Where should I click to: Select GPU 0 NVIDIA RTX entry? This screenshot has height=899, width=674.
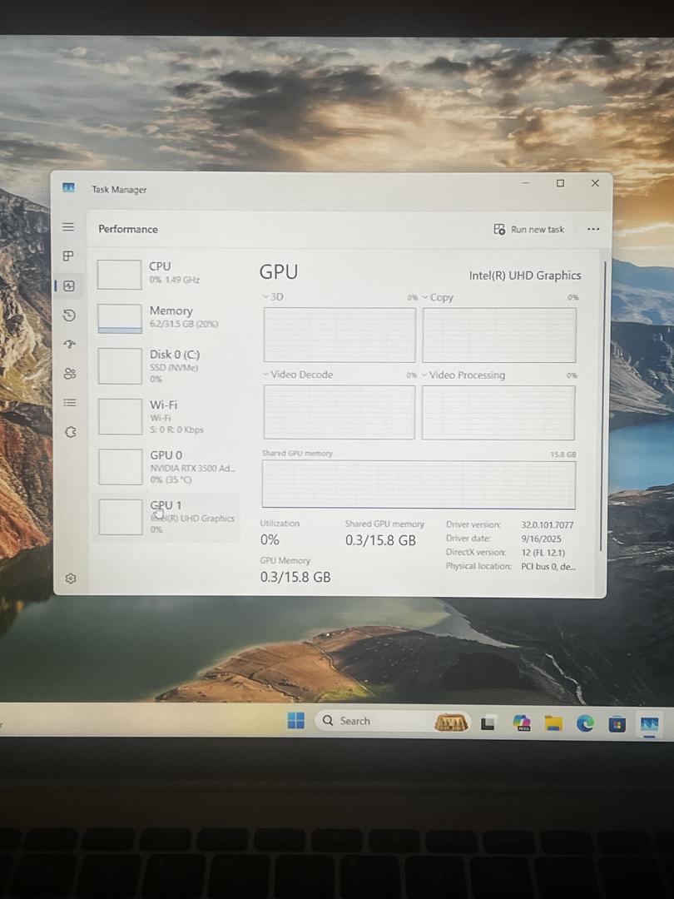[166, 467]
